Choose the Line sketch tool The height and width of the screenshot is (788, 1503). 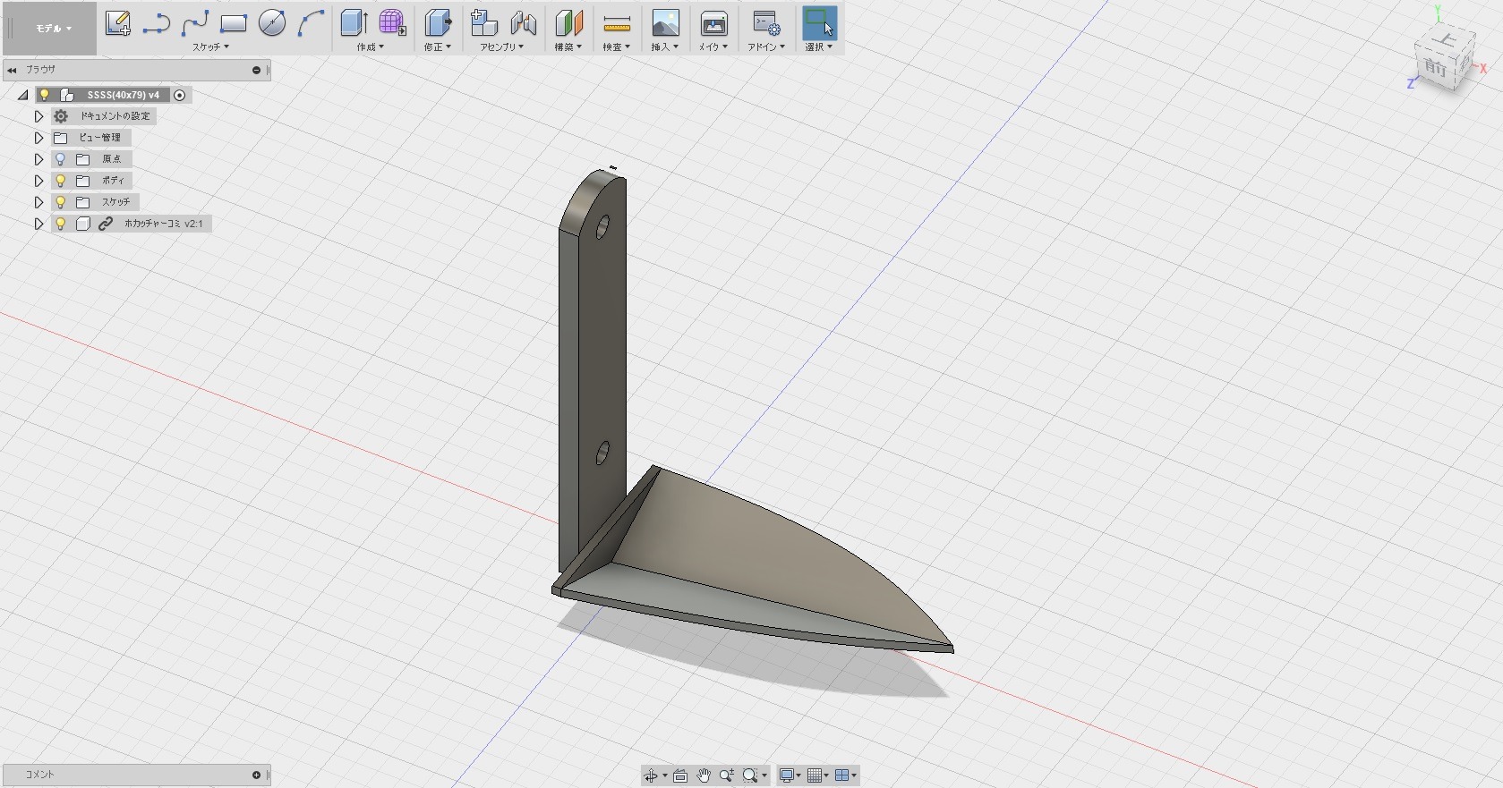click(x=157, y=23)
